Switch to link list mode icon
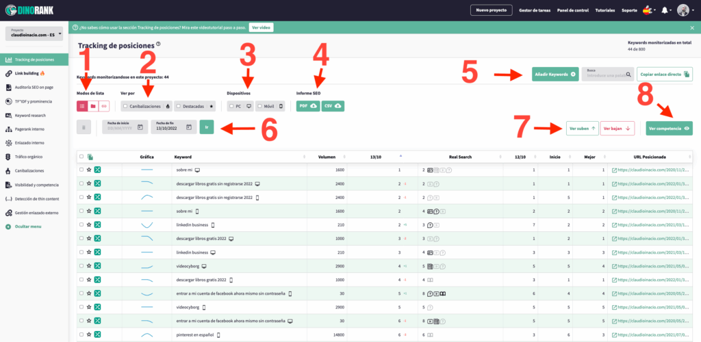 (104, 106)
